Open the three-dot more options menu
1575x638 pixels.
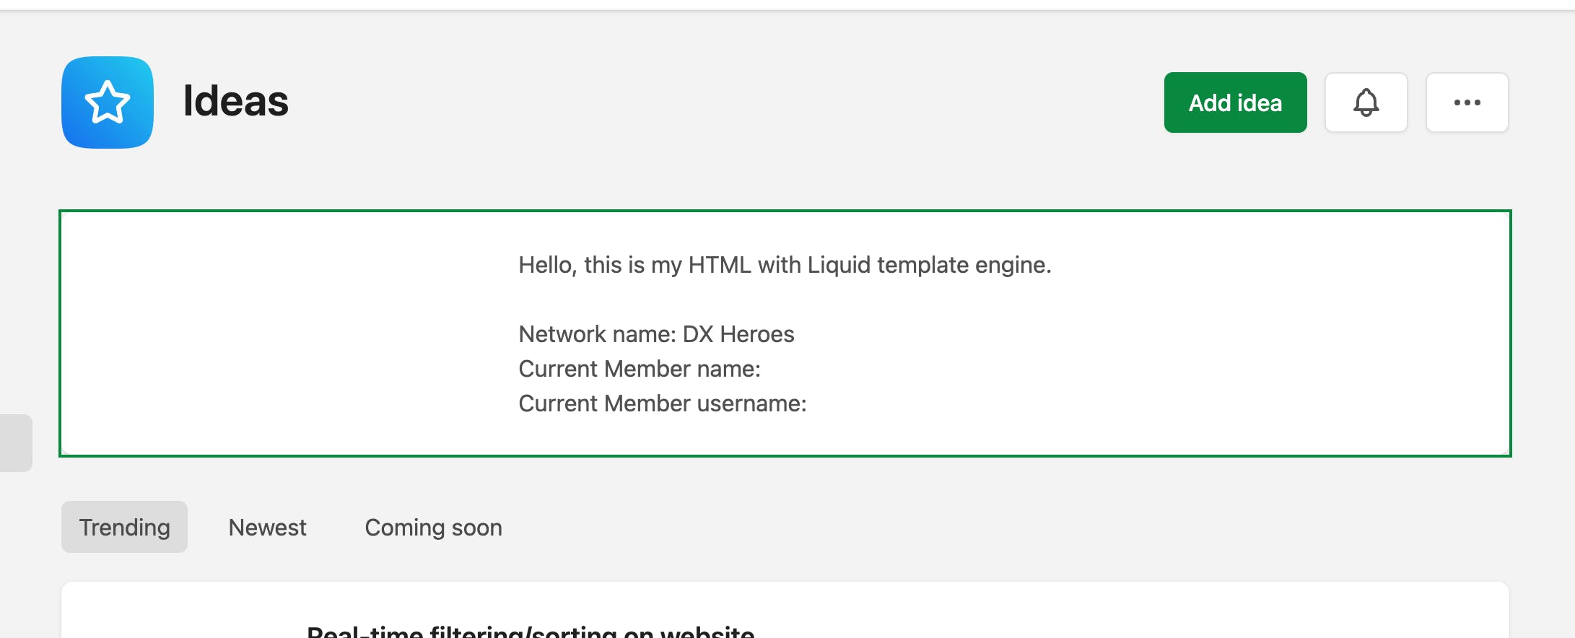pyautogui.click(x=1467, y=102)
